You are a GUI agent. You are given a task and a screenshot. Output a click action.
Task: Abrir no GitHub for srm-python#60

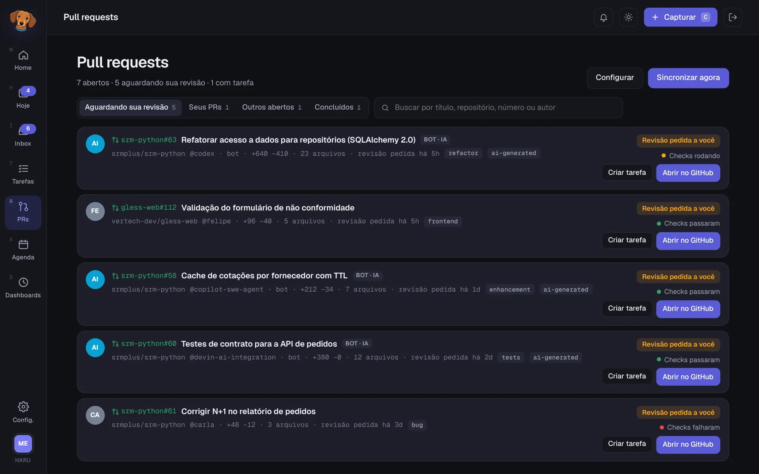688,377
